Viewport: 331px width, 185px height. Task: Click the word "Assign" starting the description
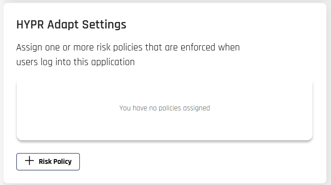[30, 47]
